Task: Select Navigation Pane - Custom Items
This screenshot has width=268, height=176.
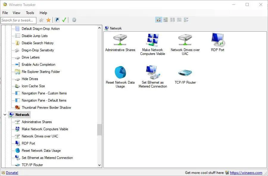Action: [x=44, y=93]
